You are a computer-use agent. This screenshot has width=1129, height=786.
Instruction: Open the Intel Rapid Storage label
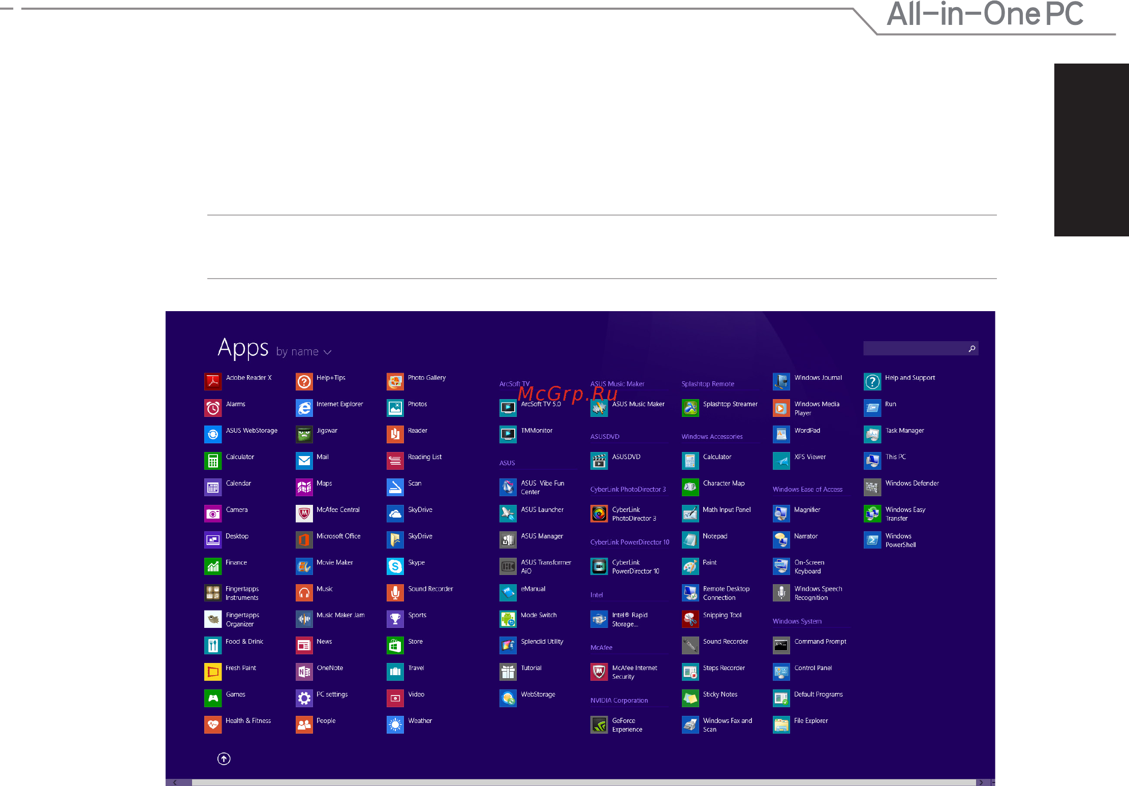pos(630,619)
